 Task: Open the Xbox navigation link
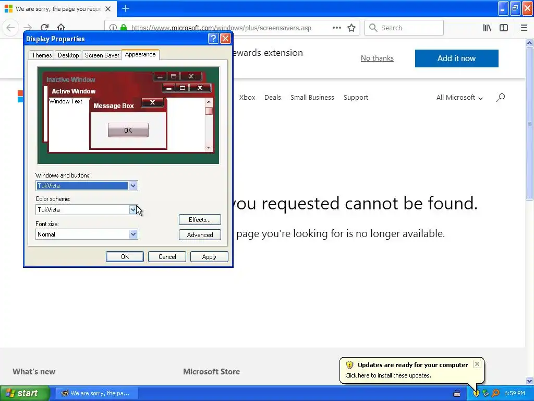pyautogui.click(x=247, y=98)
